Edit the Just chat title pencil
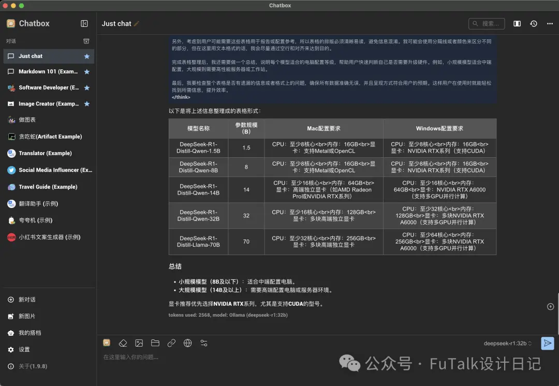This screenshot has height=386, width=559. click(x=137, y=24)
